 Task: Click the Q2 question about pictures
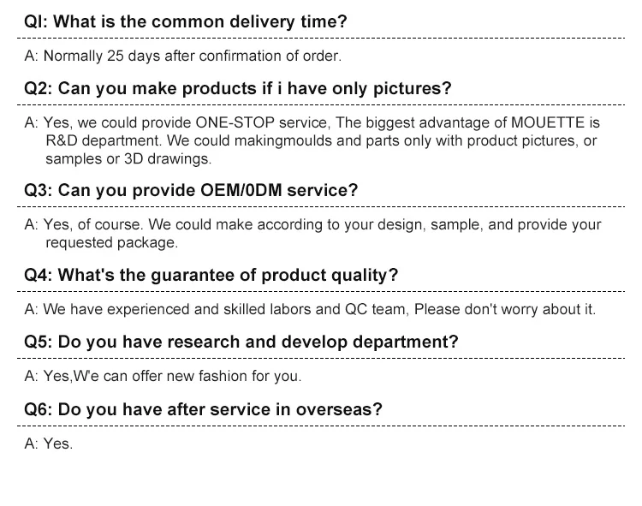(x=238, y=89)
